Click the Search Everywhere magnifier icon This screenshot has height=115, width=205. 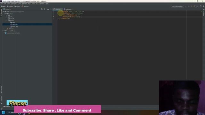point(203,6)
